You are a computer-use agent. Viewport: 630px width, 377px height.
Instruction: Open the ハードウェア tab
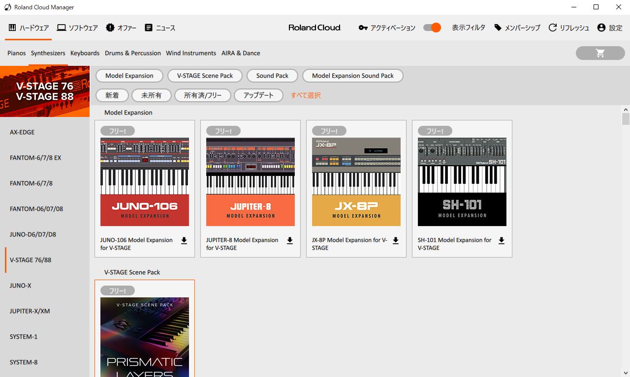point(29,28)
